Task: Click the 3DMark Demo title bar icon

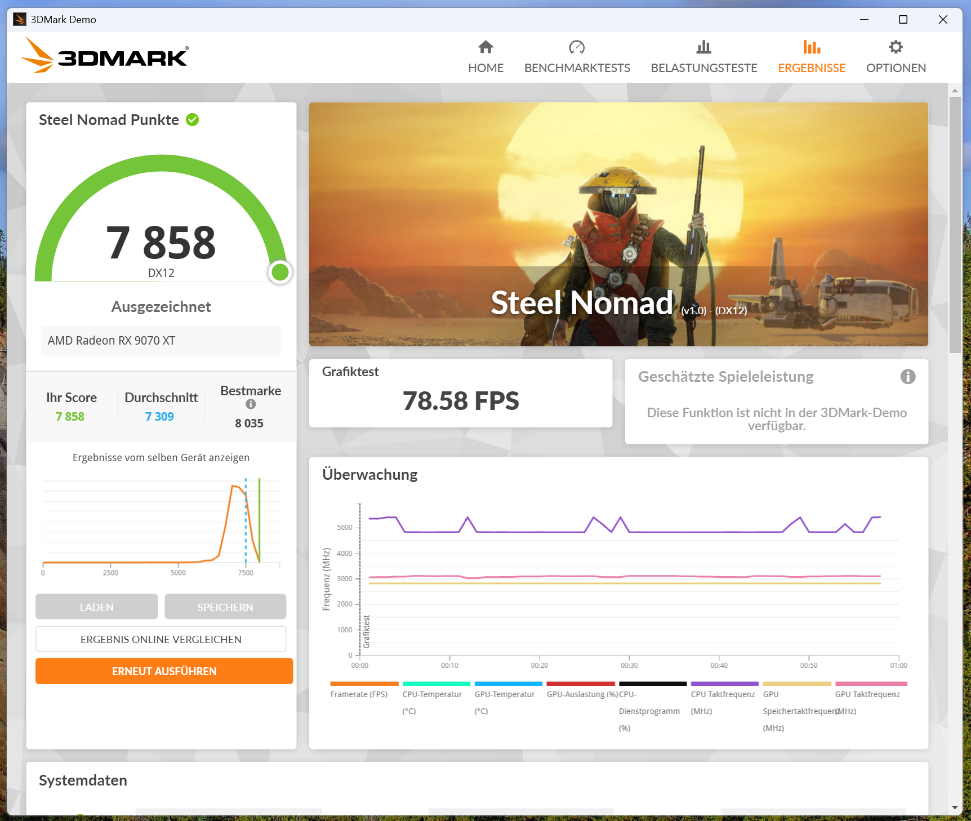Action: coord(20,19)
